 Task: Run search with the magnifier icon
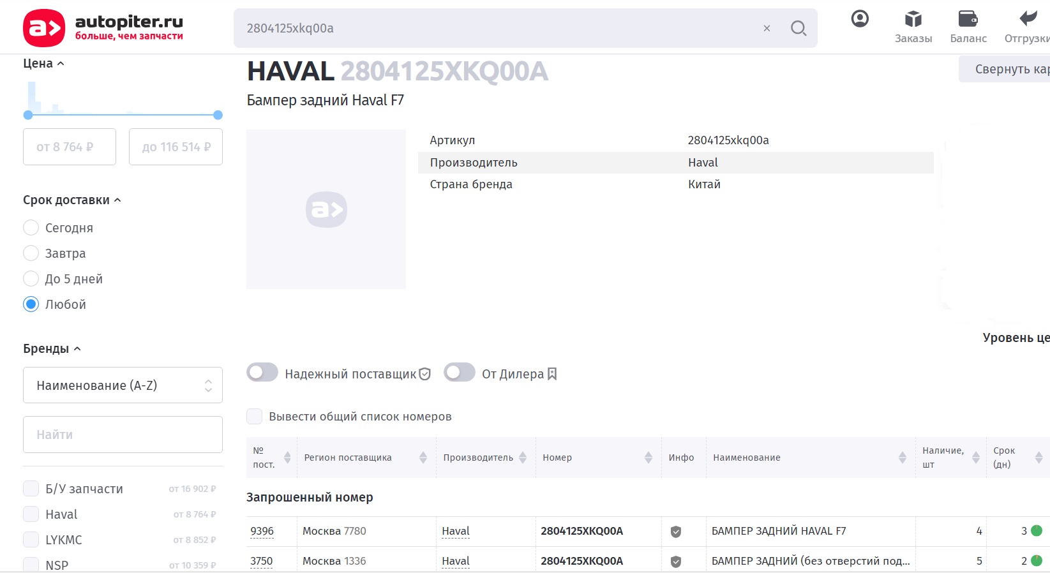click(799, 28)
